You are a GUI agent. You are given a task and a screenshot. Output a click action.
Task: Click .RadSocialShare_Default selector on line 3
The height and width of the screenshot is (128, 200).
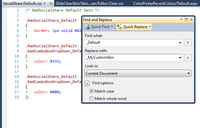tap(51, 20)
